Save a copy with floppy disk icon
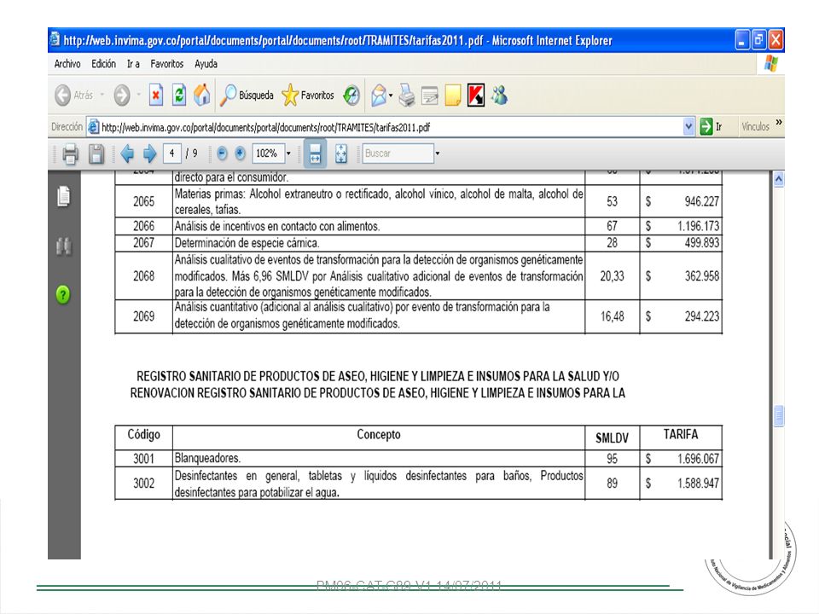This screenshot has width=819, height=614. tap(96, 154)
